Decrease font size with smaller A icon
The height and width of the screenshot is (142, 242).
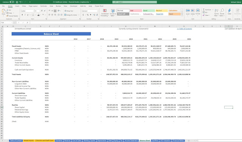tap(45, 11)
